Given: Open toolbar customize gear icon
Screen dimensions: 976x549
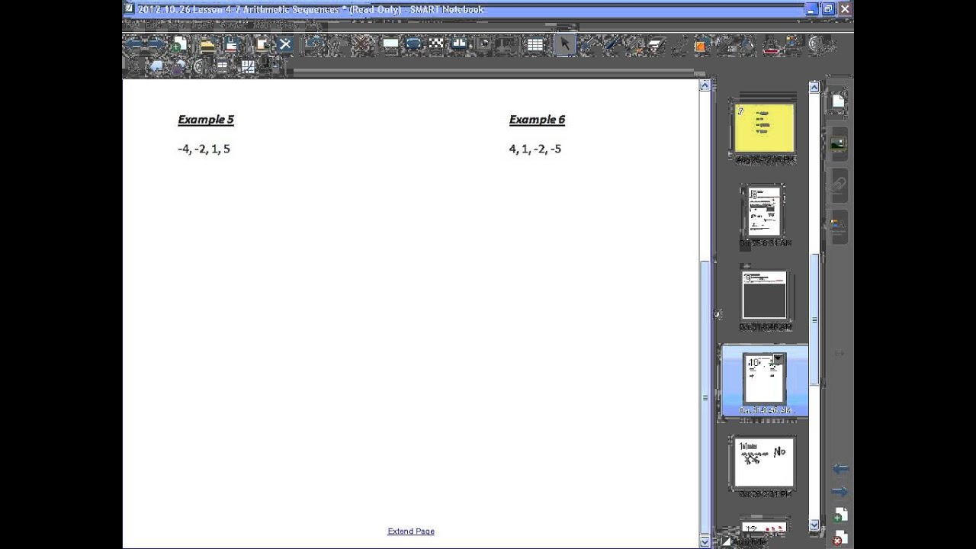Looking at the screenshot, I should click(817, 44).
